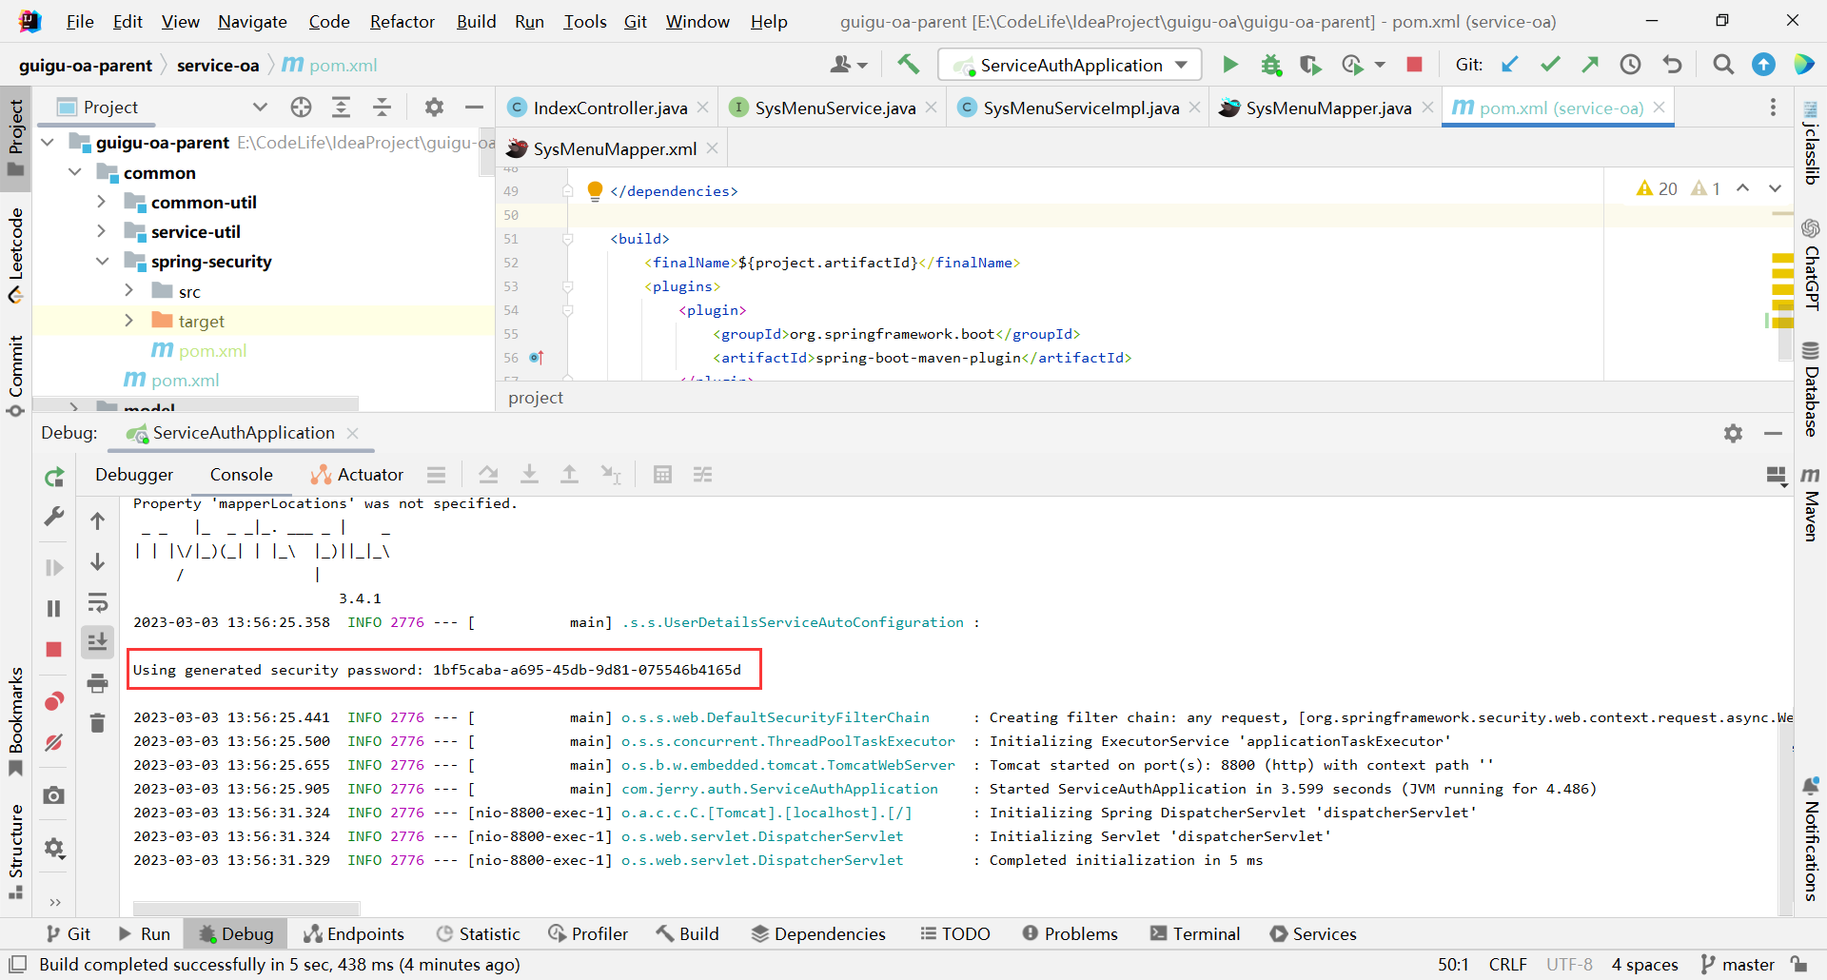Click the Build Project hammer icon

[908, 65]
